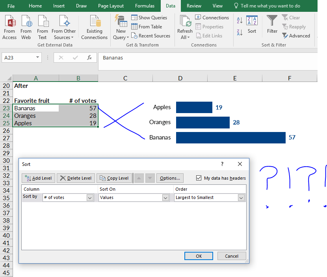327x277 pixels.
Task: Open the From Access import tool
Action: (x=9, y=27)
